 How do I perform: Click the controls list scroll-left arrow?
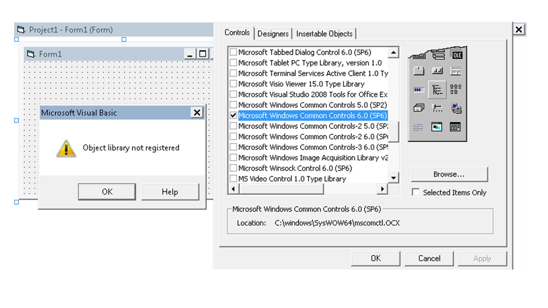[233, 189]
